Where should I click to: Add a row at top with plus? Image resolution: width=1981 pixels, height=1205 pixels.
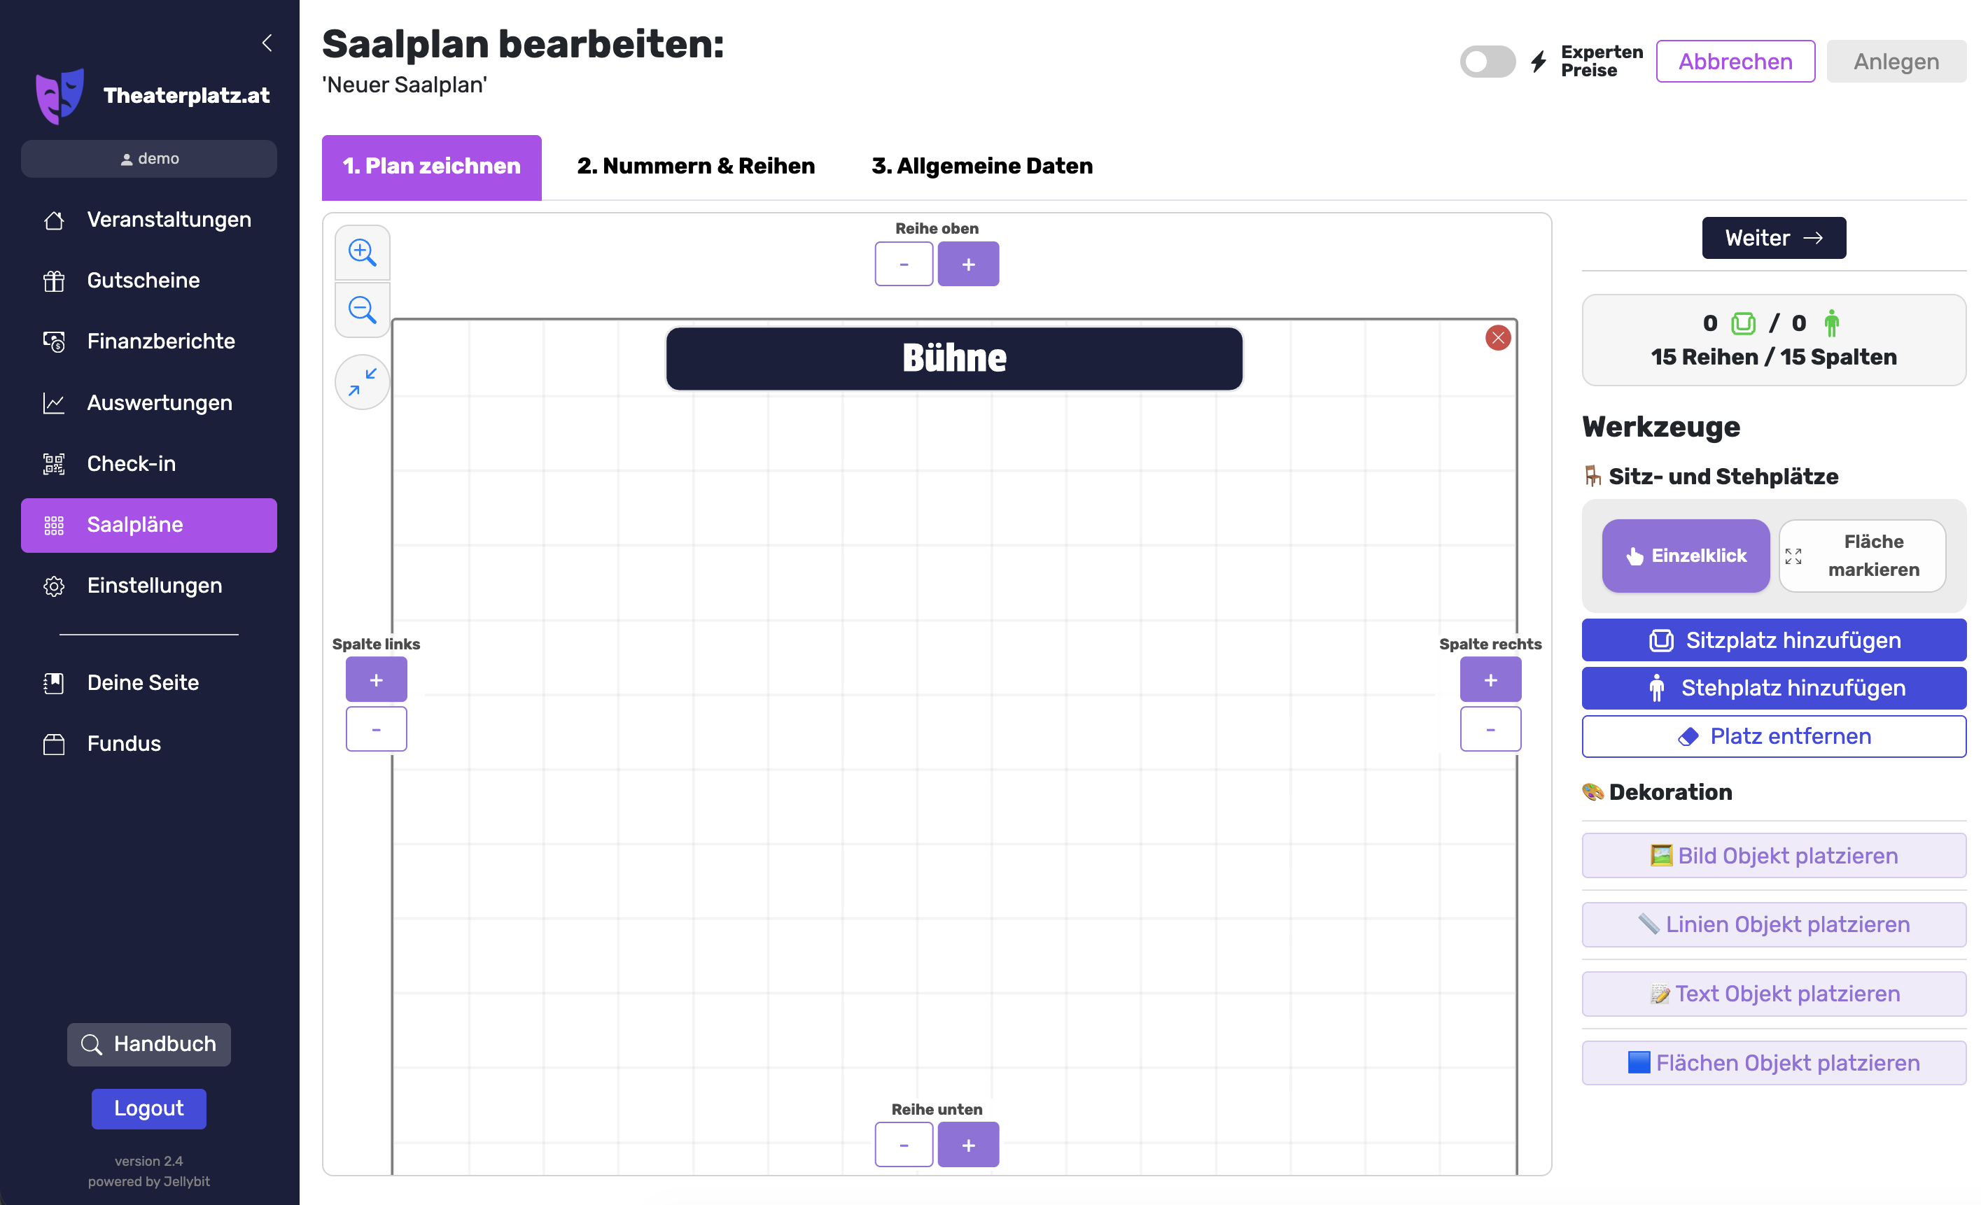[968, 264]
